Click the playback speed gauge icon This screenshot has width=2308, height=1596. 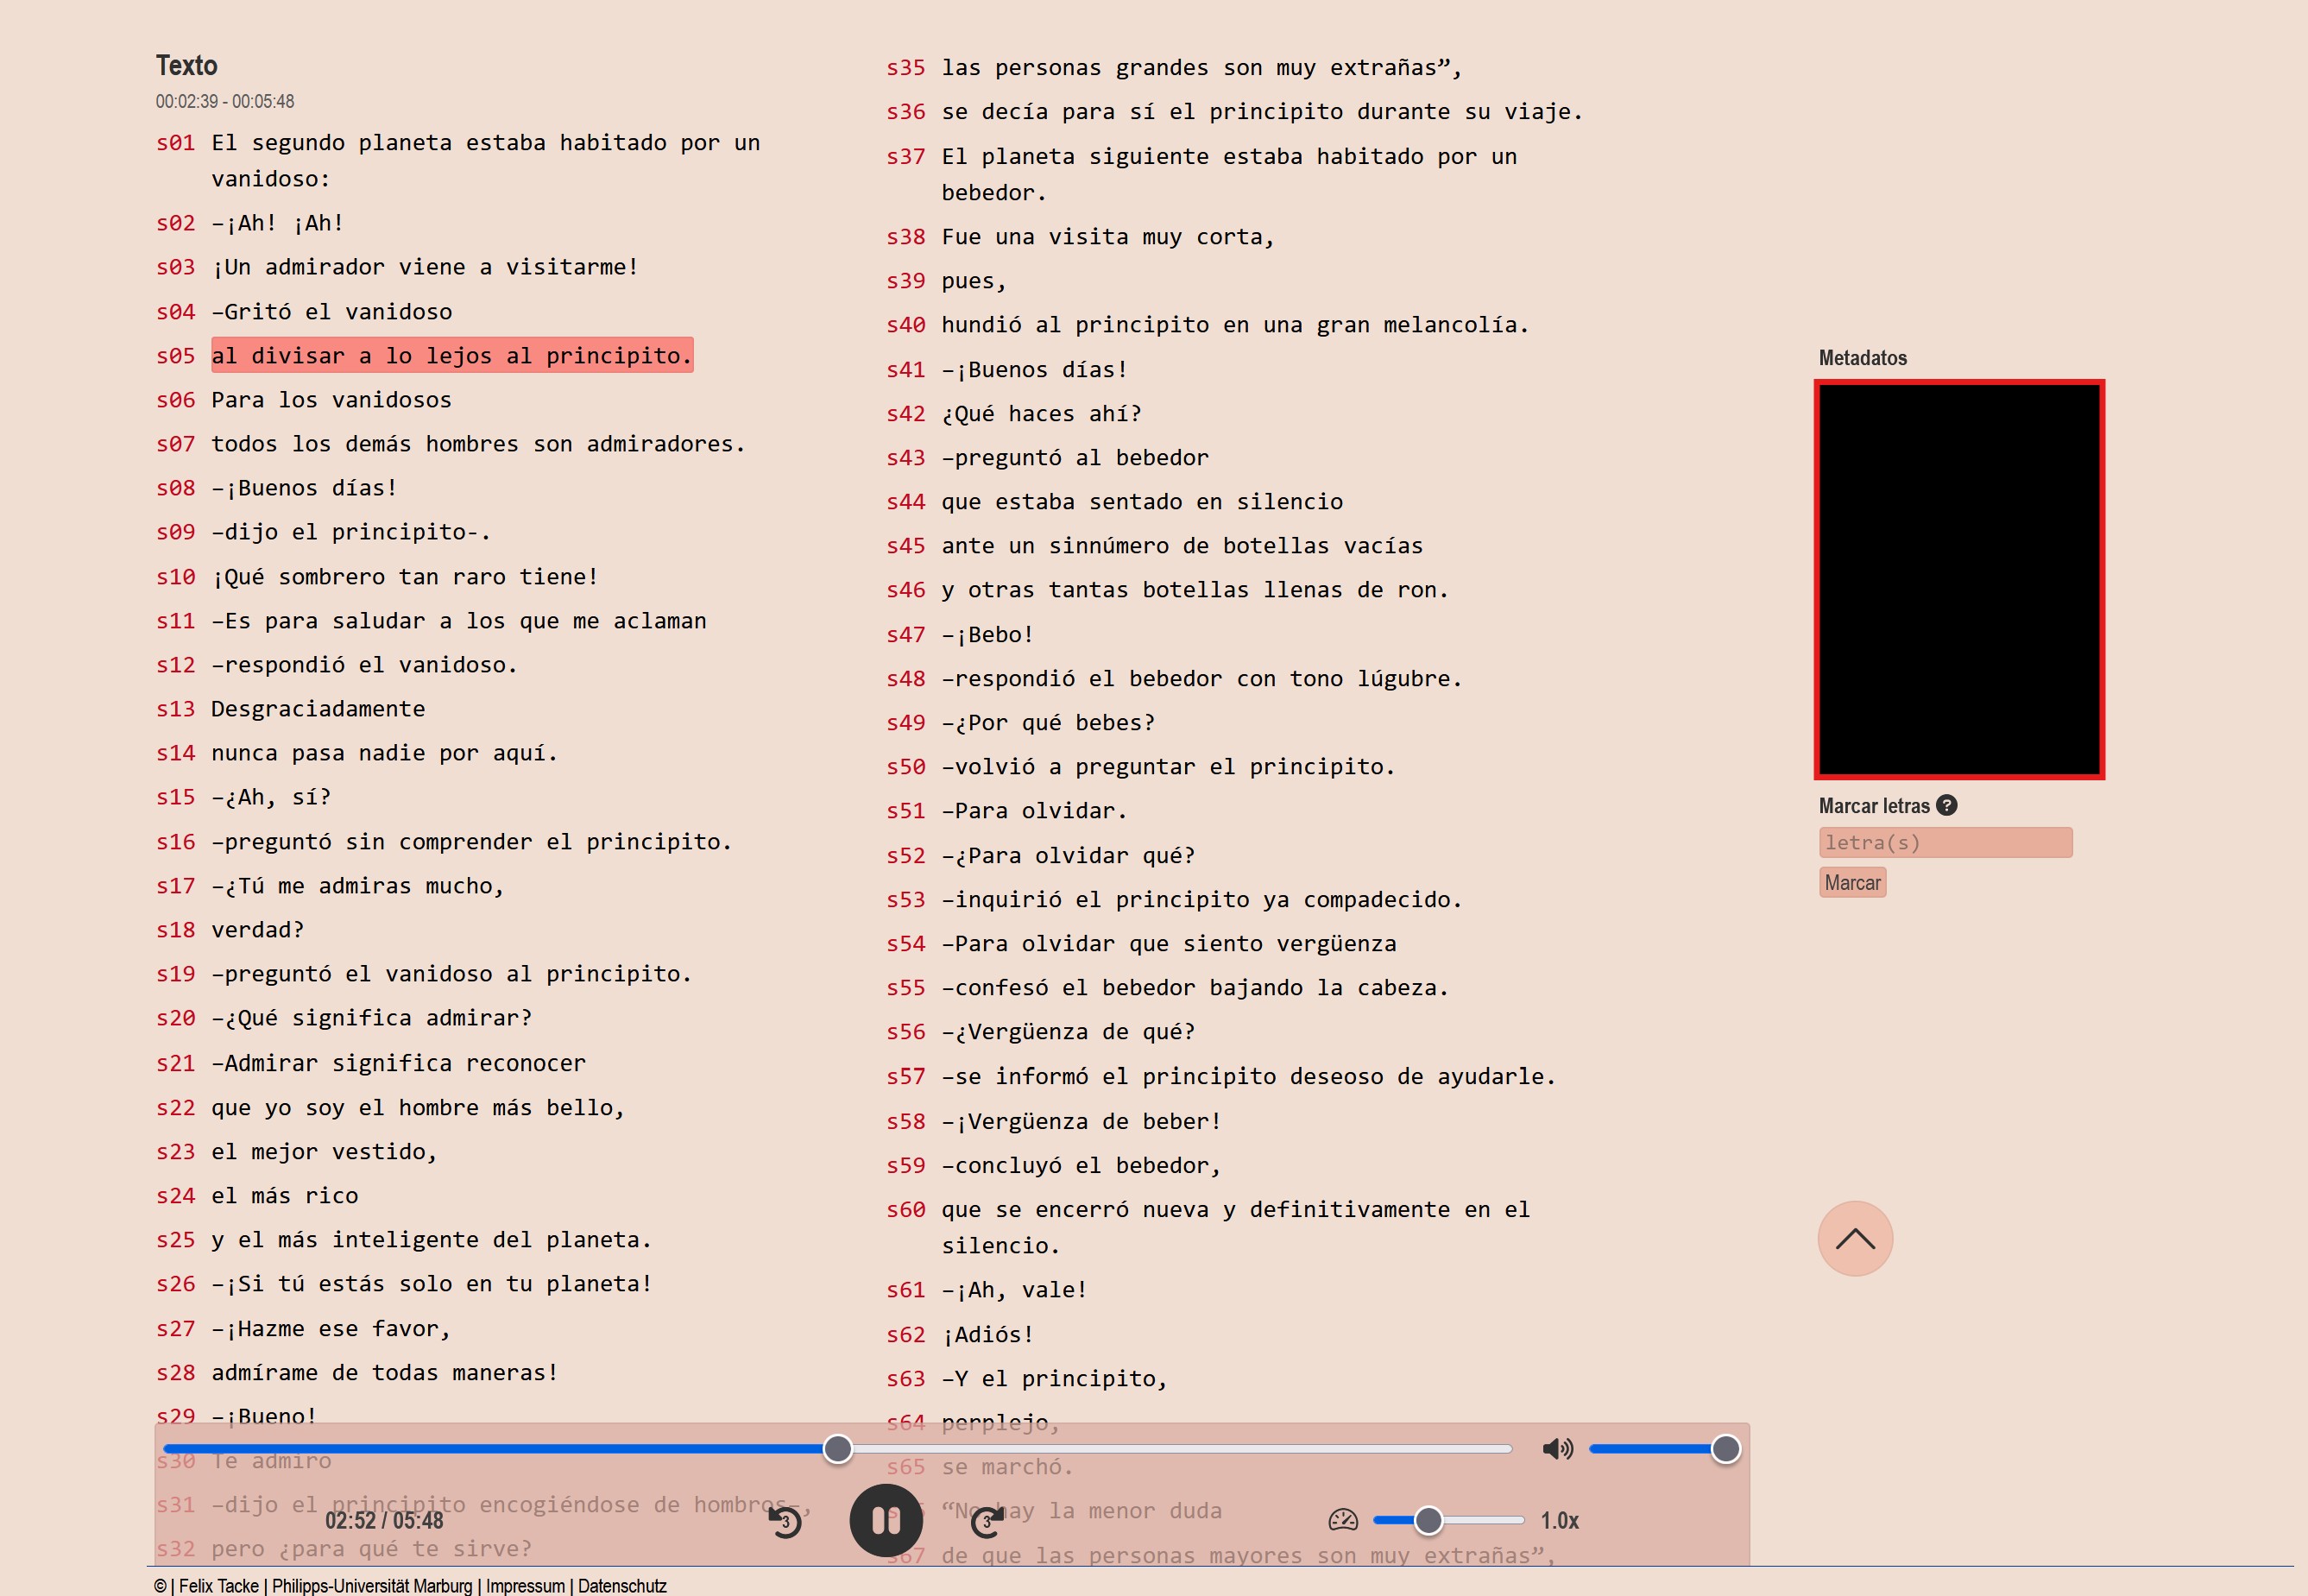point(1343,1520)
